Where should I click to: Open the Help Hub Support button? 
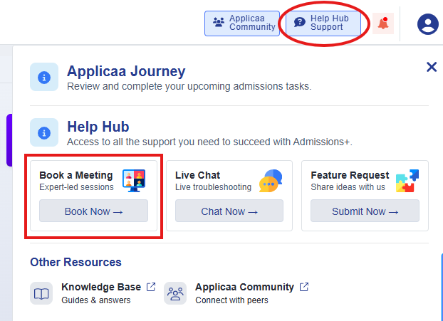(323, 23)
